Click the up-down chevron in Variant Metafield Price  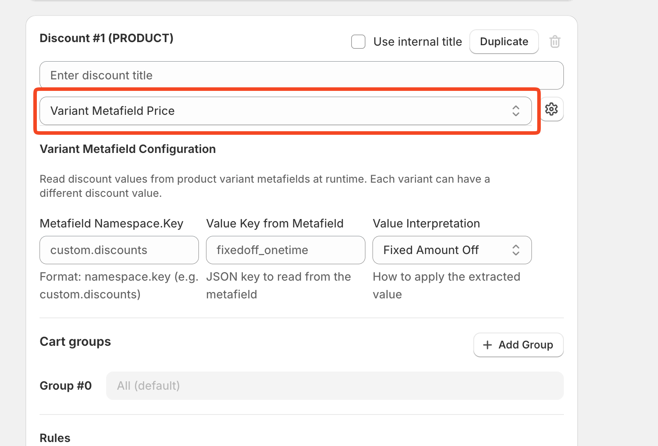click(515, 111)
